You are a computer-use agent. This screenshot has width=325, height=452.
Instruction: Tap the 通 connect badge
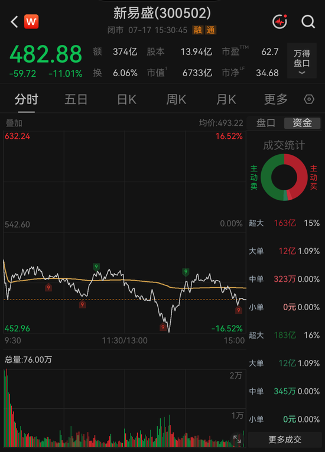coord(210,30)
